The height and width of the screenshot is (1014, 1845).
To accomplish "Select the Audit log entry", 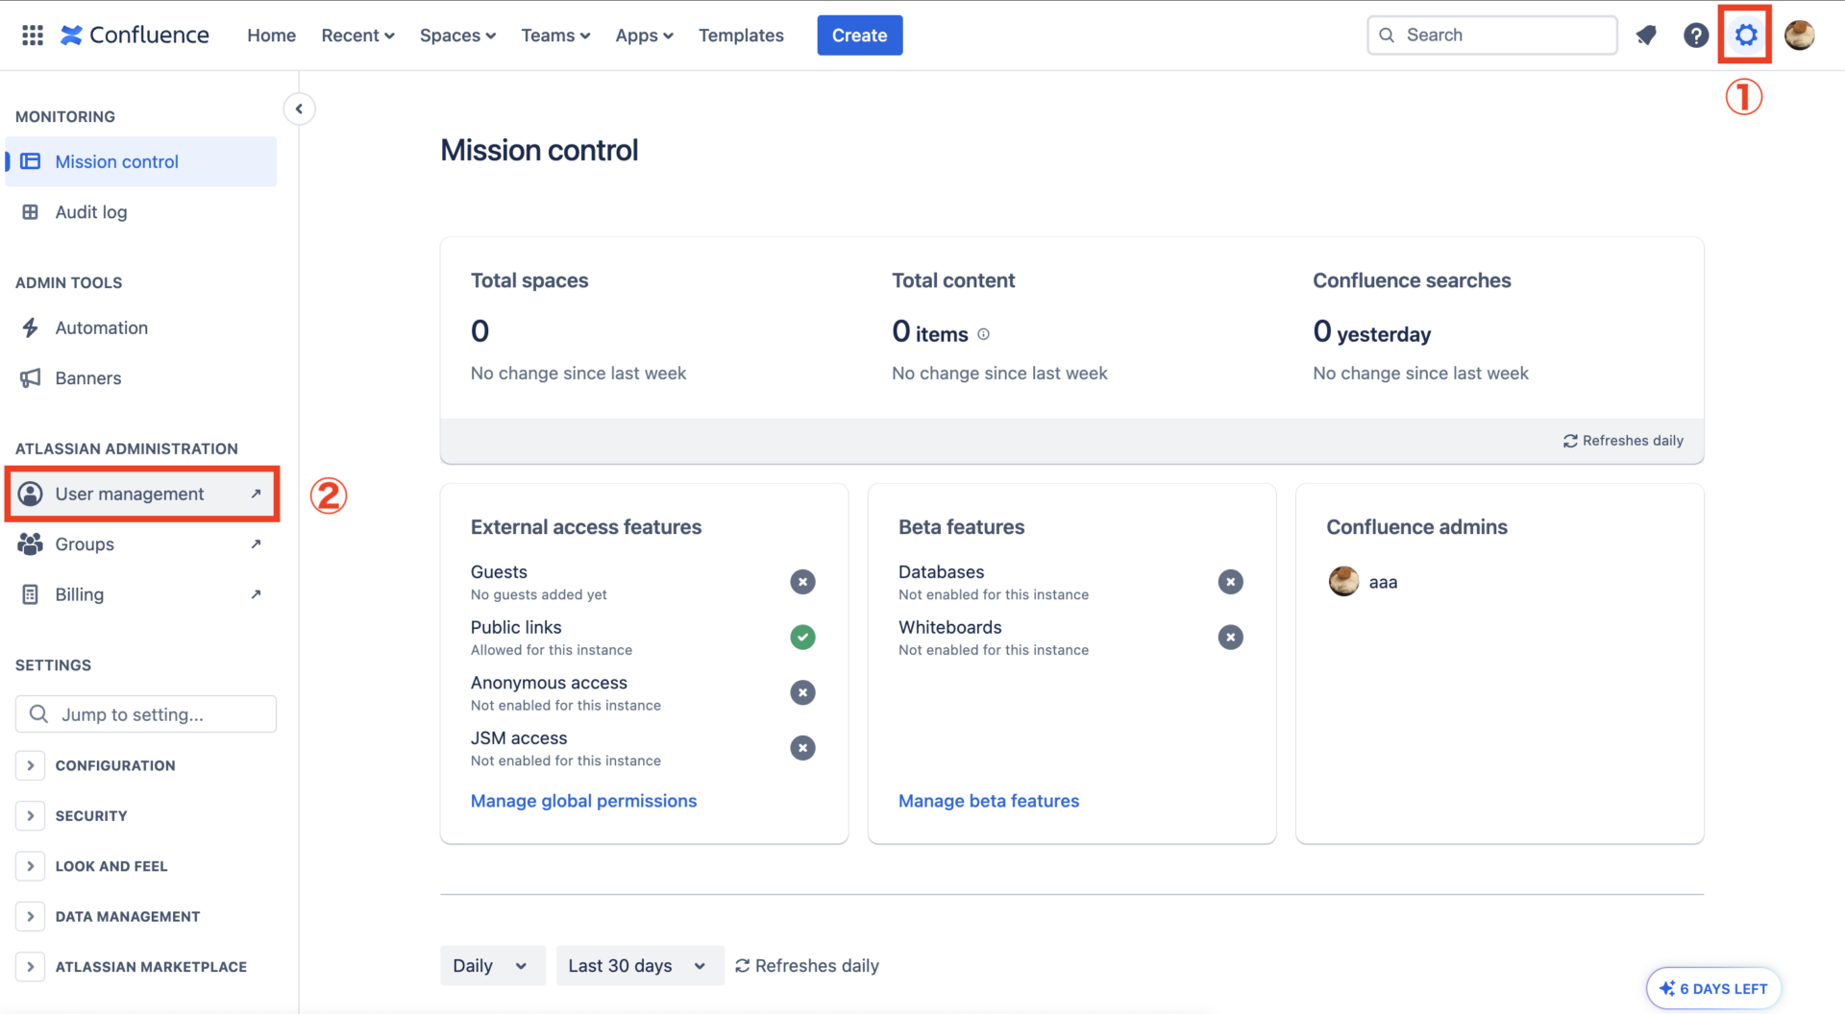I will [x=91, y=211].
